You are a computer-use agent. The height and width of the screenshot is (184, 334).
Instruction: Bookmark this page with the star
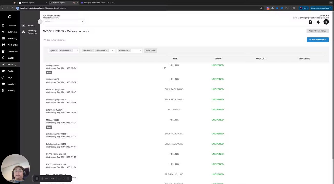[261, 8]
